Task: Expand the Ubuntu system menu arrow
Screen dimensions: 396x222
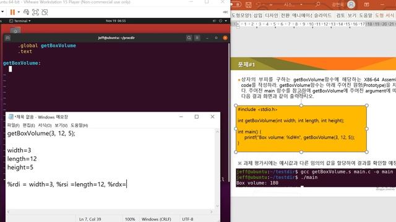Action: [x=226, y=21]
